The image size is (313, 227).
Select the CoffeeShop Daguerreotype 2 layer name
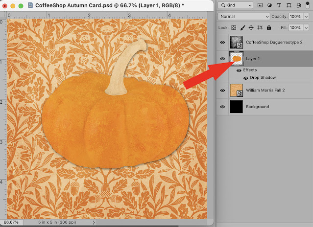[x=274, y=42]
